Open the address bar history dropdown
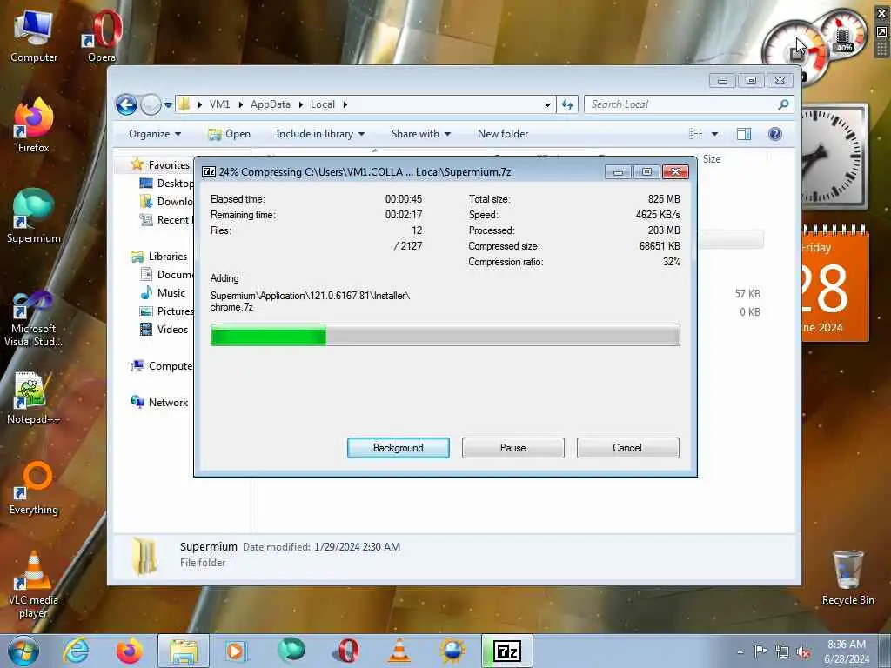This screenshot has height=668, width=891. (547, 104)
